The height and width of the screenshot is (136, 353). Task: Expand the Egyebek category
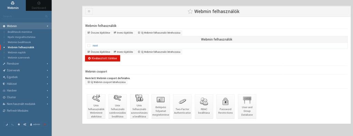pyautogui.click(x=26, y=77)
